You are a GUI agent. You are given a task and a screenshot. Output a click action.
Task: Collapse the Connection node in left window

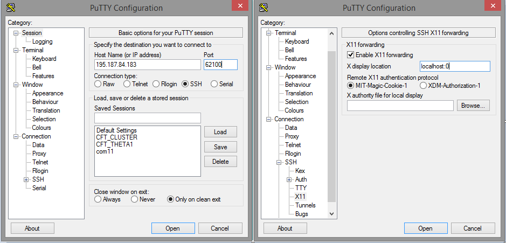point(16,136)
